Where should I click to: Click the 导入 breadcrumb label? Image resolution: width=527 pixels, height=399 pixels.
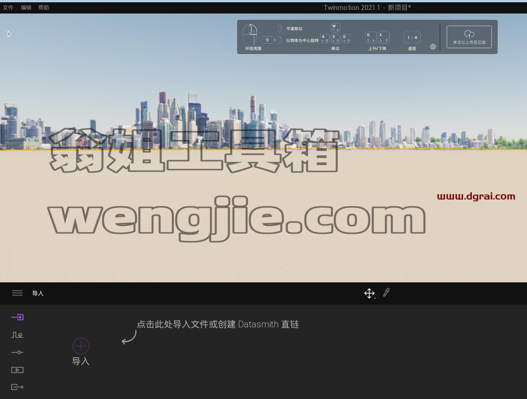(x=38, y=294)
